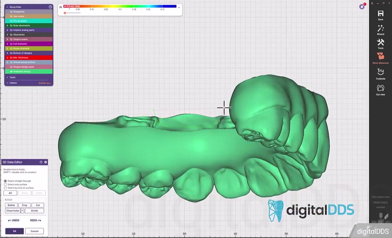Confirm with the OK button
392x238 pixels.
[x=14, y=231]
